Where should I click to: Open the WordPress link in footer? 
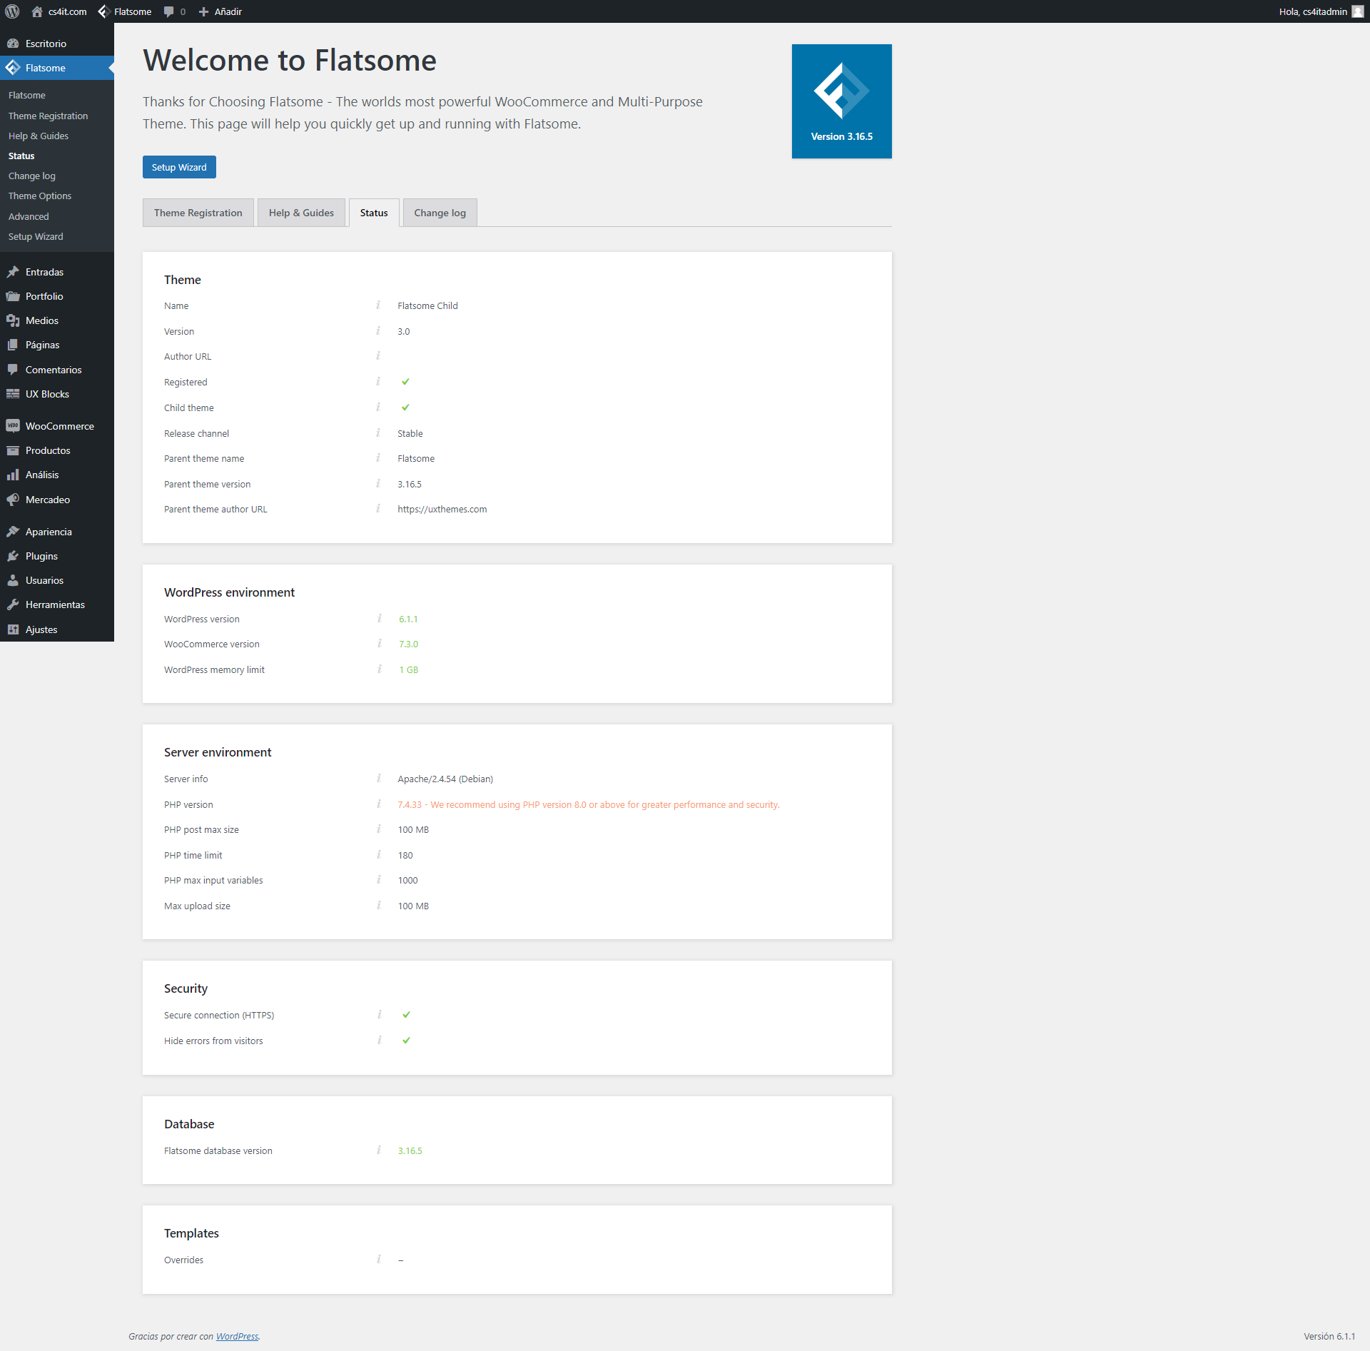click(237, 1336)
